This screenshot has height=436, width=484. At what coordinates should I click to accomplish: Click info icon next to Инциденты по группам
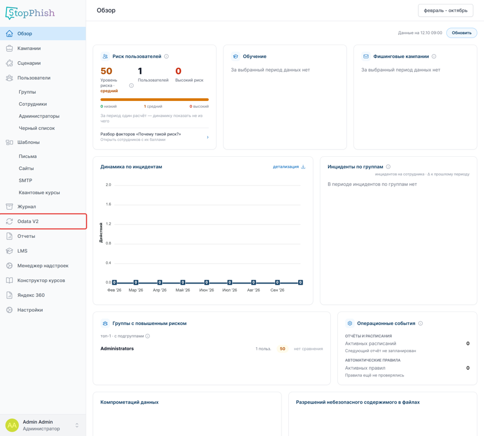(x=388, y=167)
